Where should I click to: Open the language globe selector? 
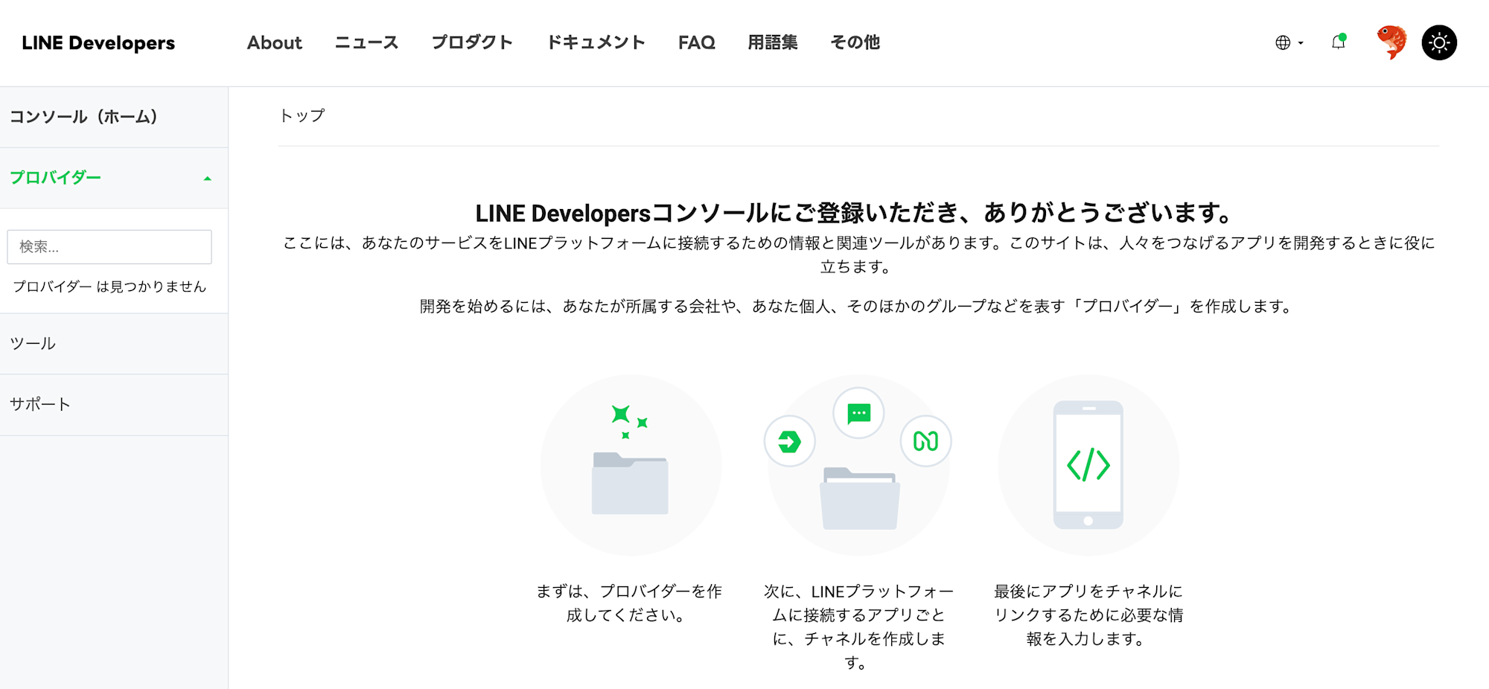point(1284,42)
